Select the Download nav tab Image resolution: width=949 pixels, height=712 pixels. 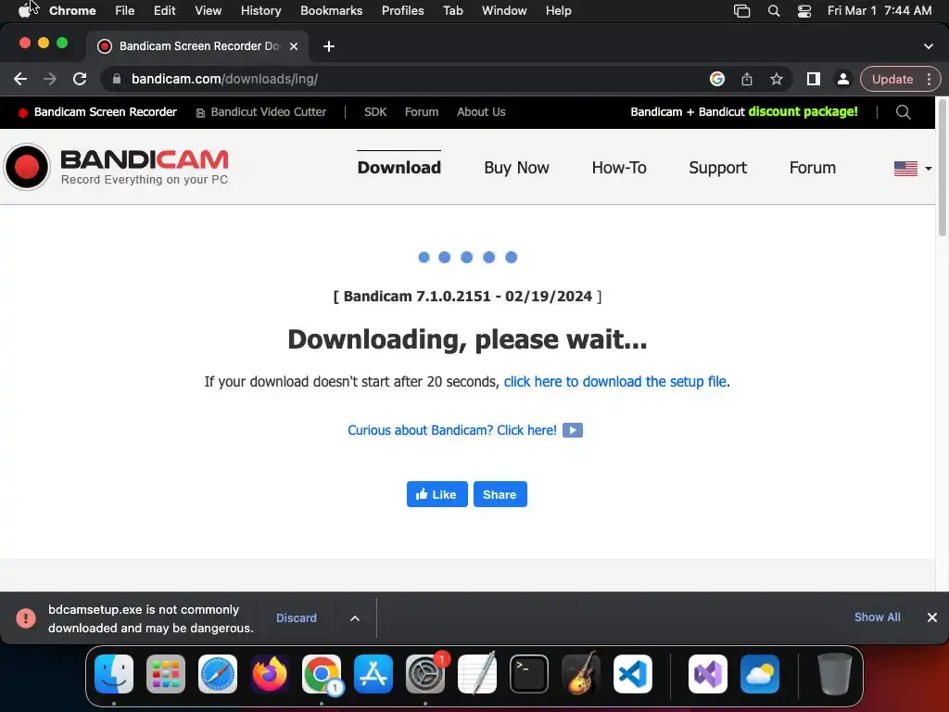tap(399, 168)
